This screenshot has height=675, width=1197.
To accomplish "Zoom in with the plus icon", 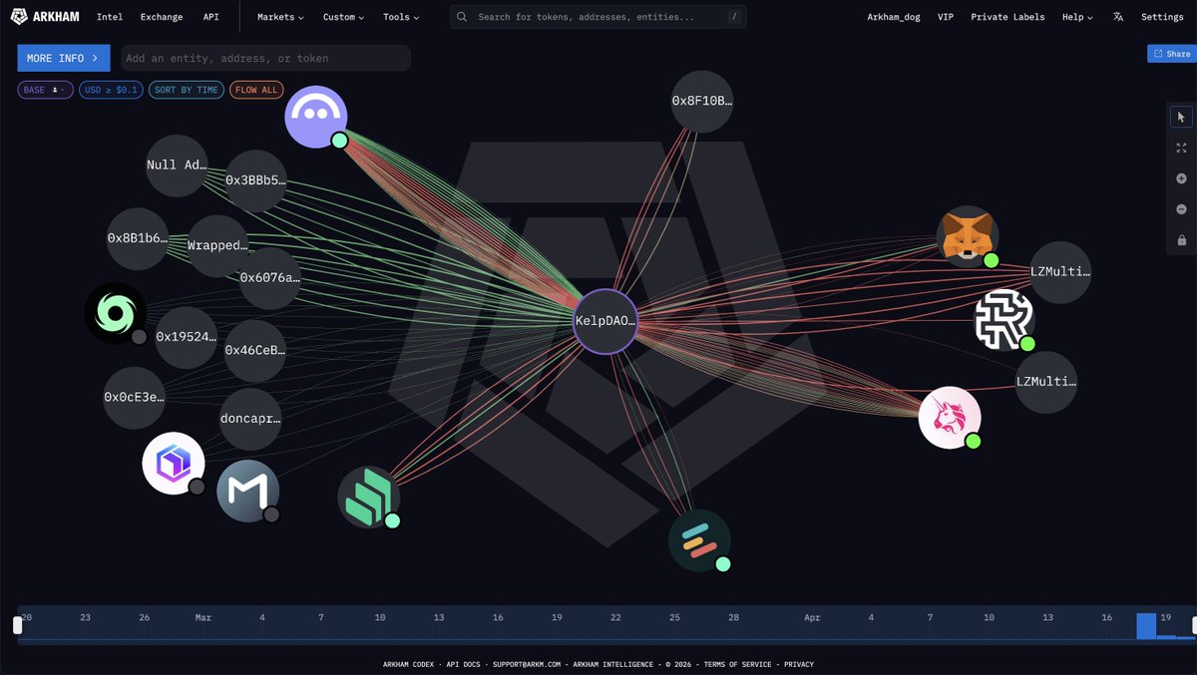I will coord(1181,178).
